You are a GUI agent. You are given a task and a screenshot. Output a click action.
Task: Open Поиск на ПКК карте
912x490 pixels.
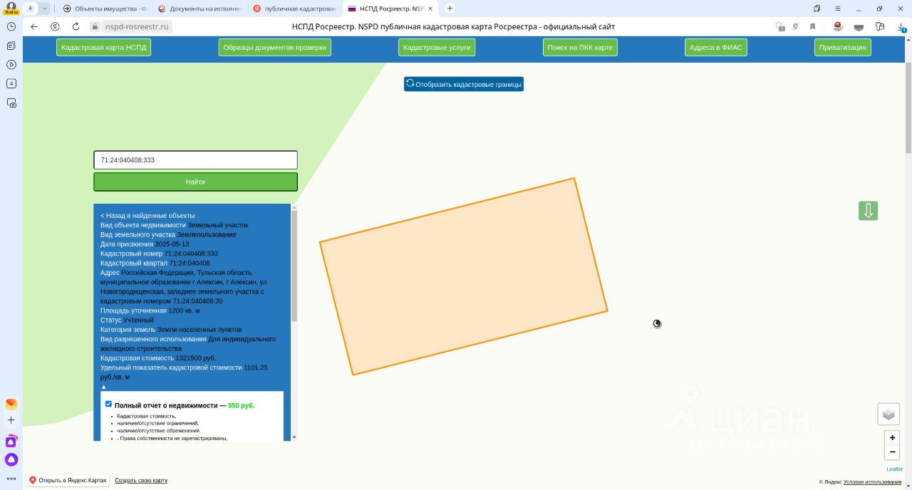[580, 47]
